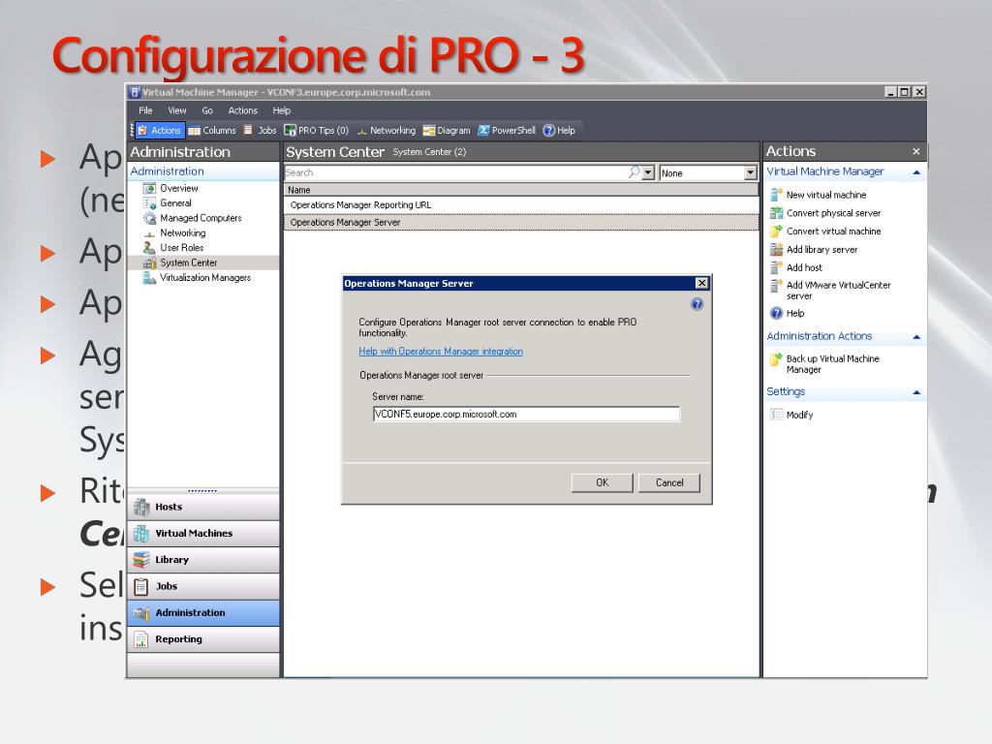
Task: Show the Jobs toolbar window
Action: coord(260,131)
